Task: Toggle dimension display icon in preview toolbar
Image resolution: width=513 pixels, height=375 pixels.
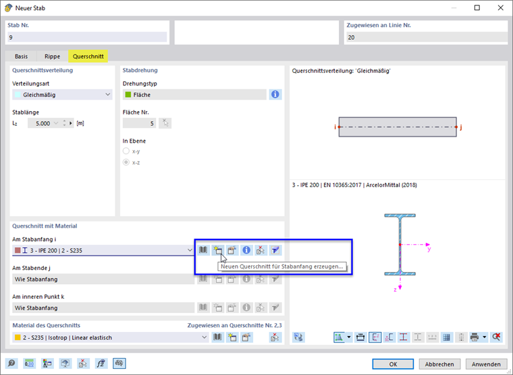Action: coord(360,337)
